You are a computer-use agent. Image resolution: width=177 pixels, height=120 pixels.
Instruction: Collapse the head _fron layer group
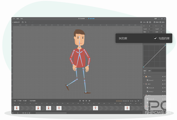[144, 77]
